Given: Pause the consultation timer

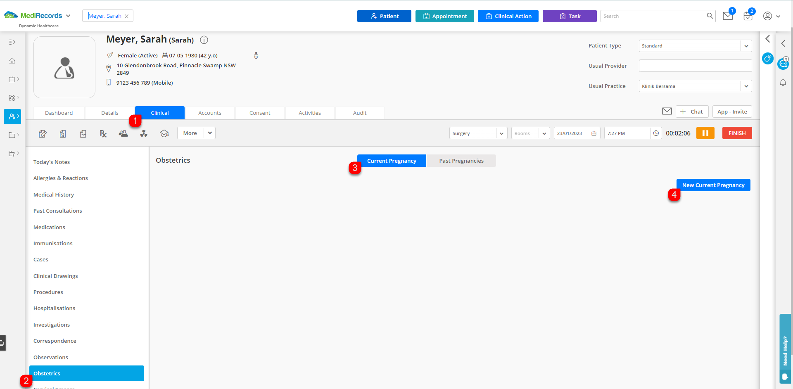Looking at the screenshot, I should click(x=705, y=133).
